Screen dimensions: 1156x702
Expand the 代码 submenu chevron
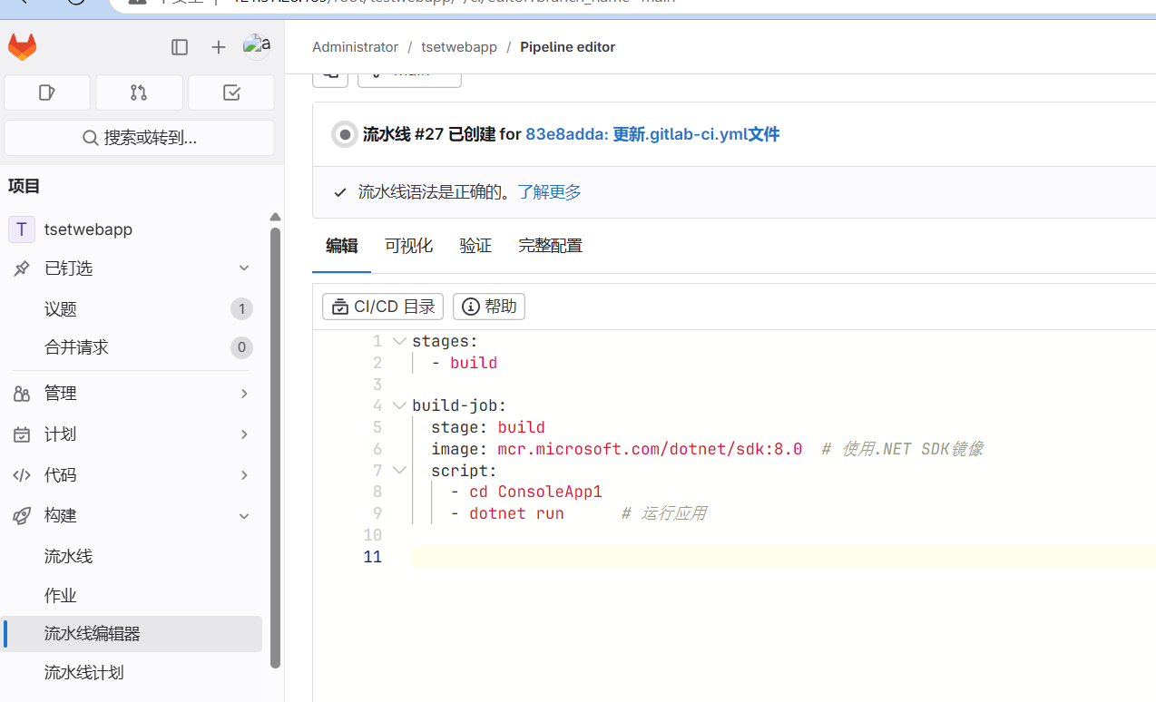244,475
